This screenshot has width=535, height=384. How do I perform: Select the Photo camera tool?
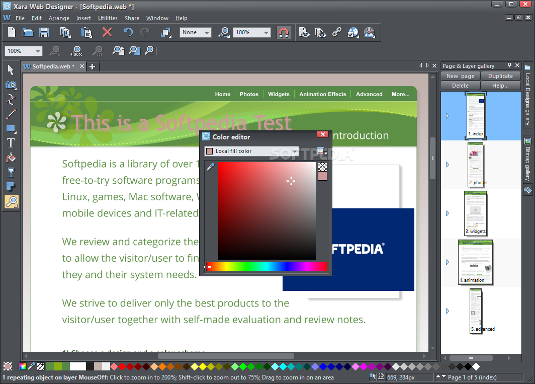tap(11, 85)
